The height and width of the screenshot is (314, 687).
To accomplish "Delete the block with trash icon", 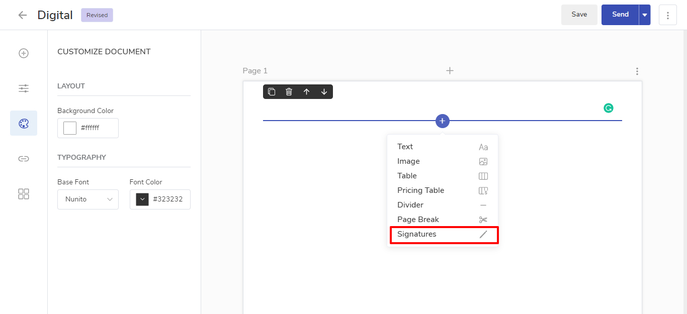I will (289, 91).
